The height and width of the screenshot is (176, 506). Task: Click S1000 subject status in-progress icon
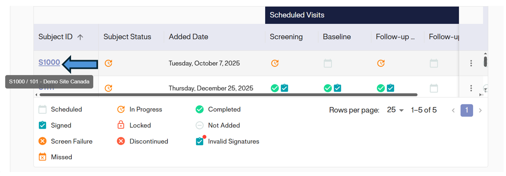click(x=108, y=63)
